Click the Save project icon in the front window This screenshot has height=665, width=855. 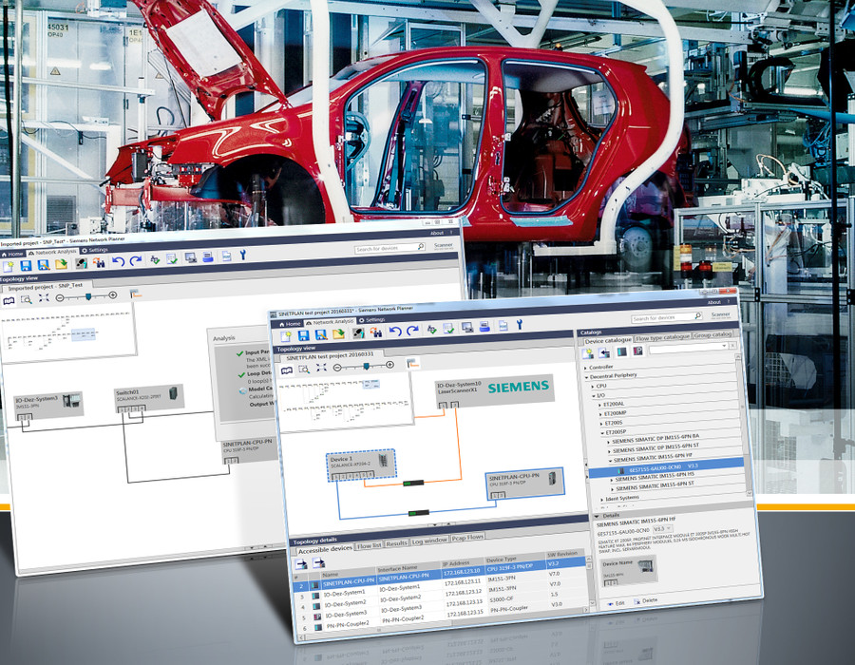(303, 335)
